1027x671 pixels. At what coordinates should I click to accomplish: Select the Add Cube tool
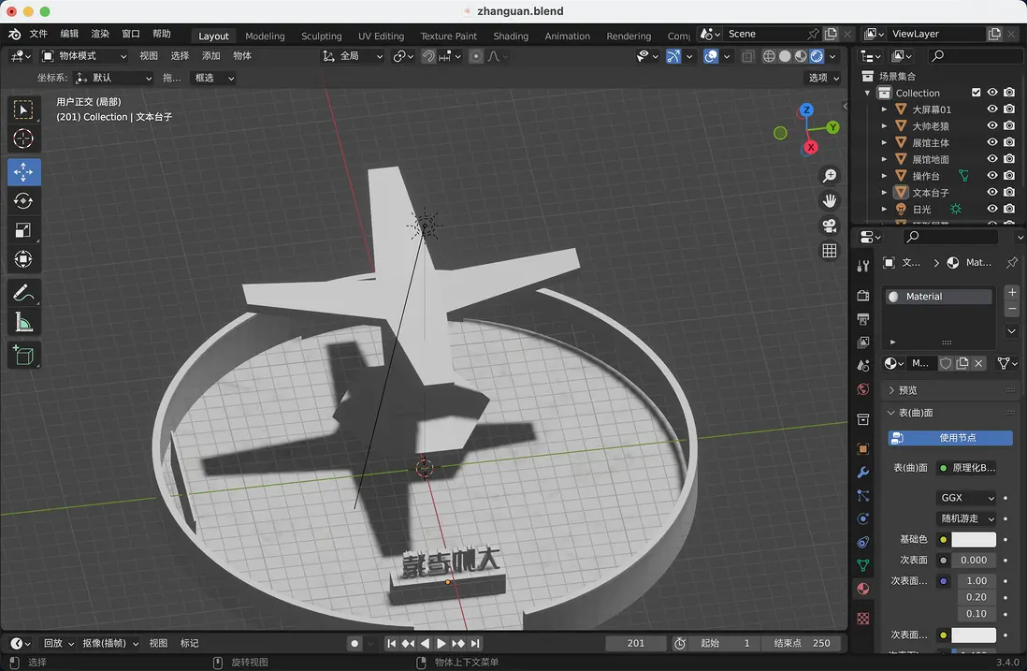click(22, 355)
